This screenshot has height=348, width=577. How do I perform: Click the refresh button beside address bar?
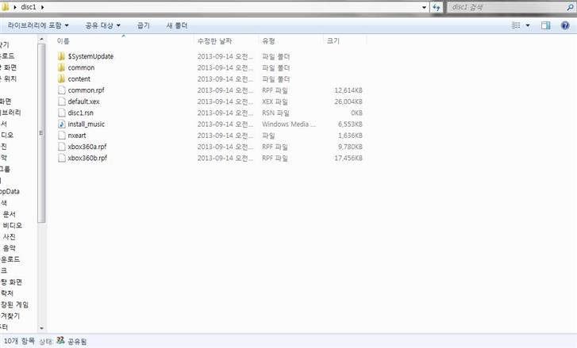tap(437, 7)
